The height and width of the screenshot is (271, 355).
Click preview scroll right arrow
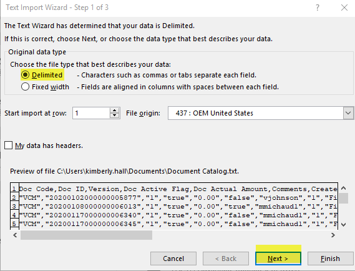[x=333, y=235]
